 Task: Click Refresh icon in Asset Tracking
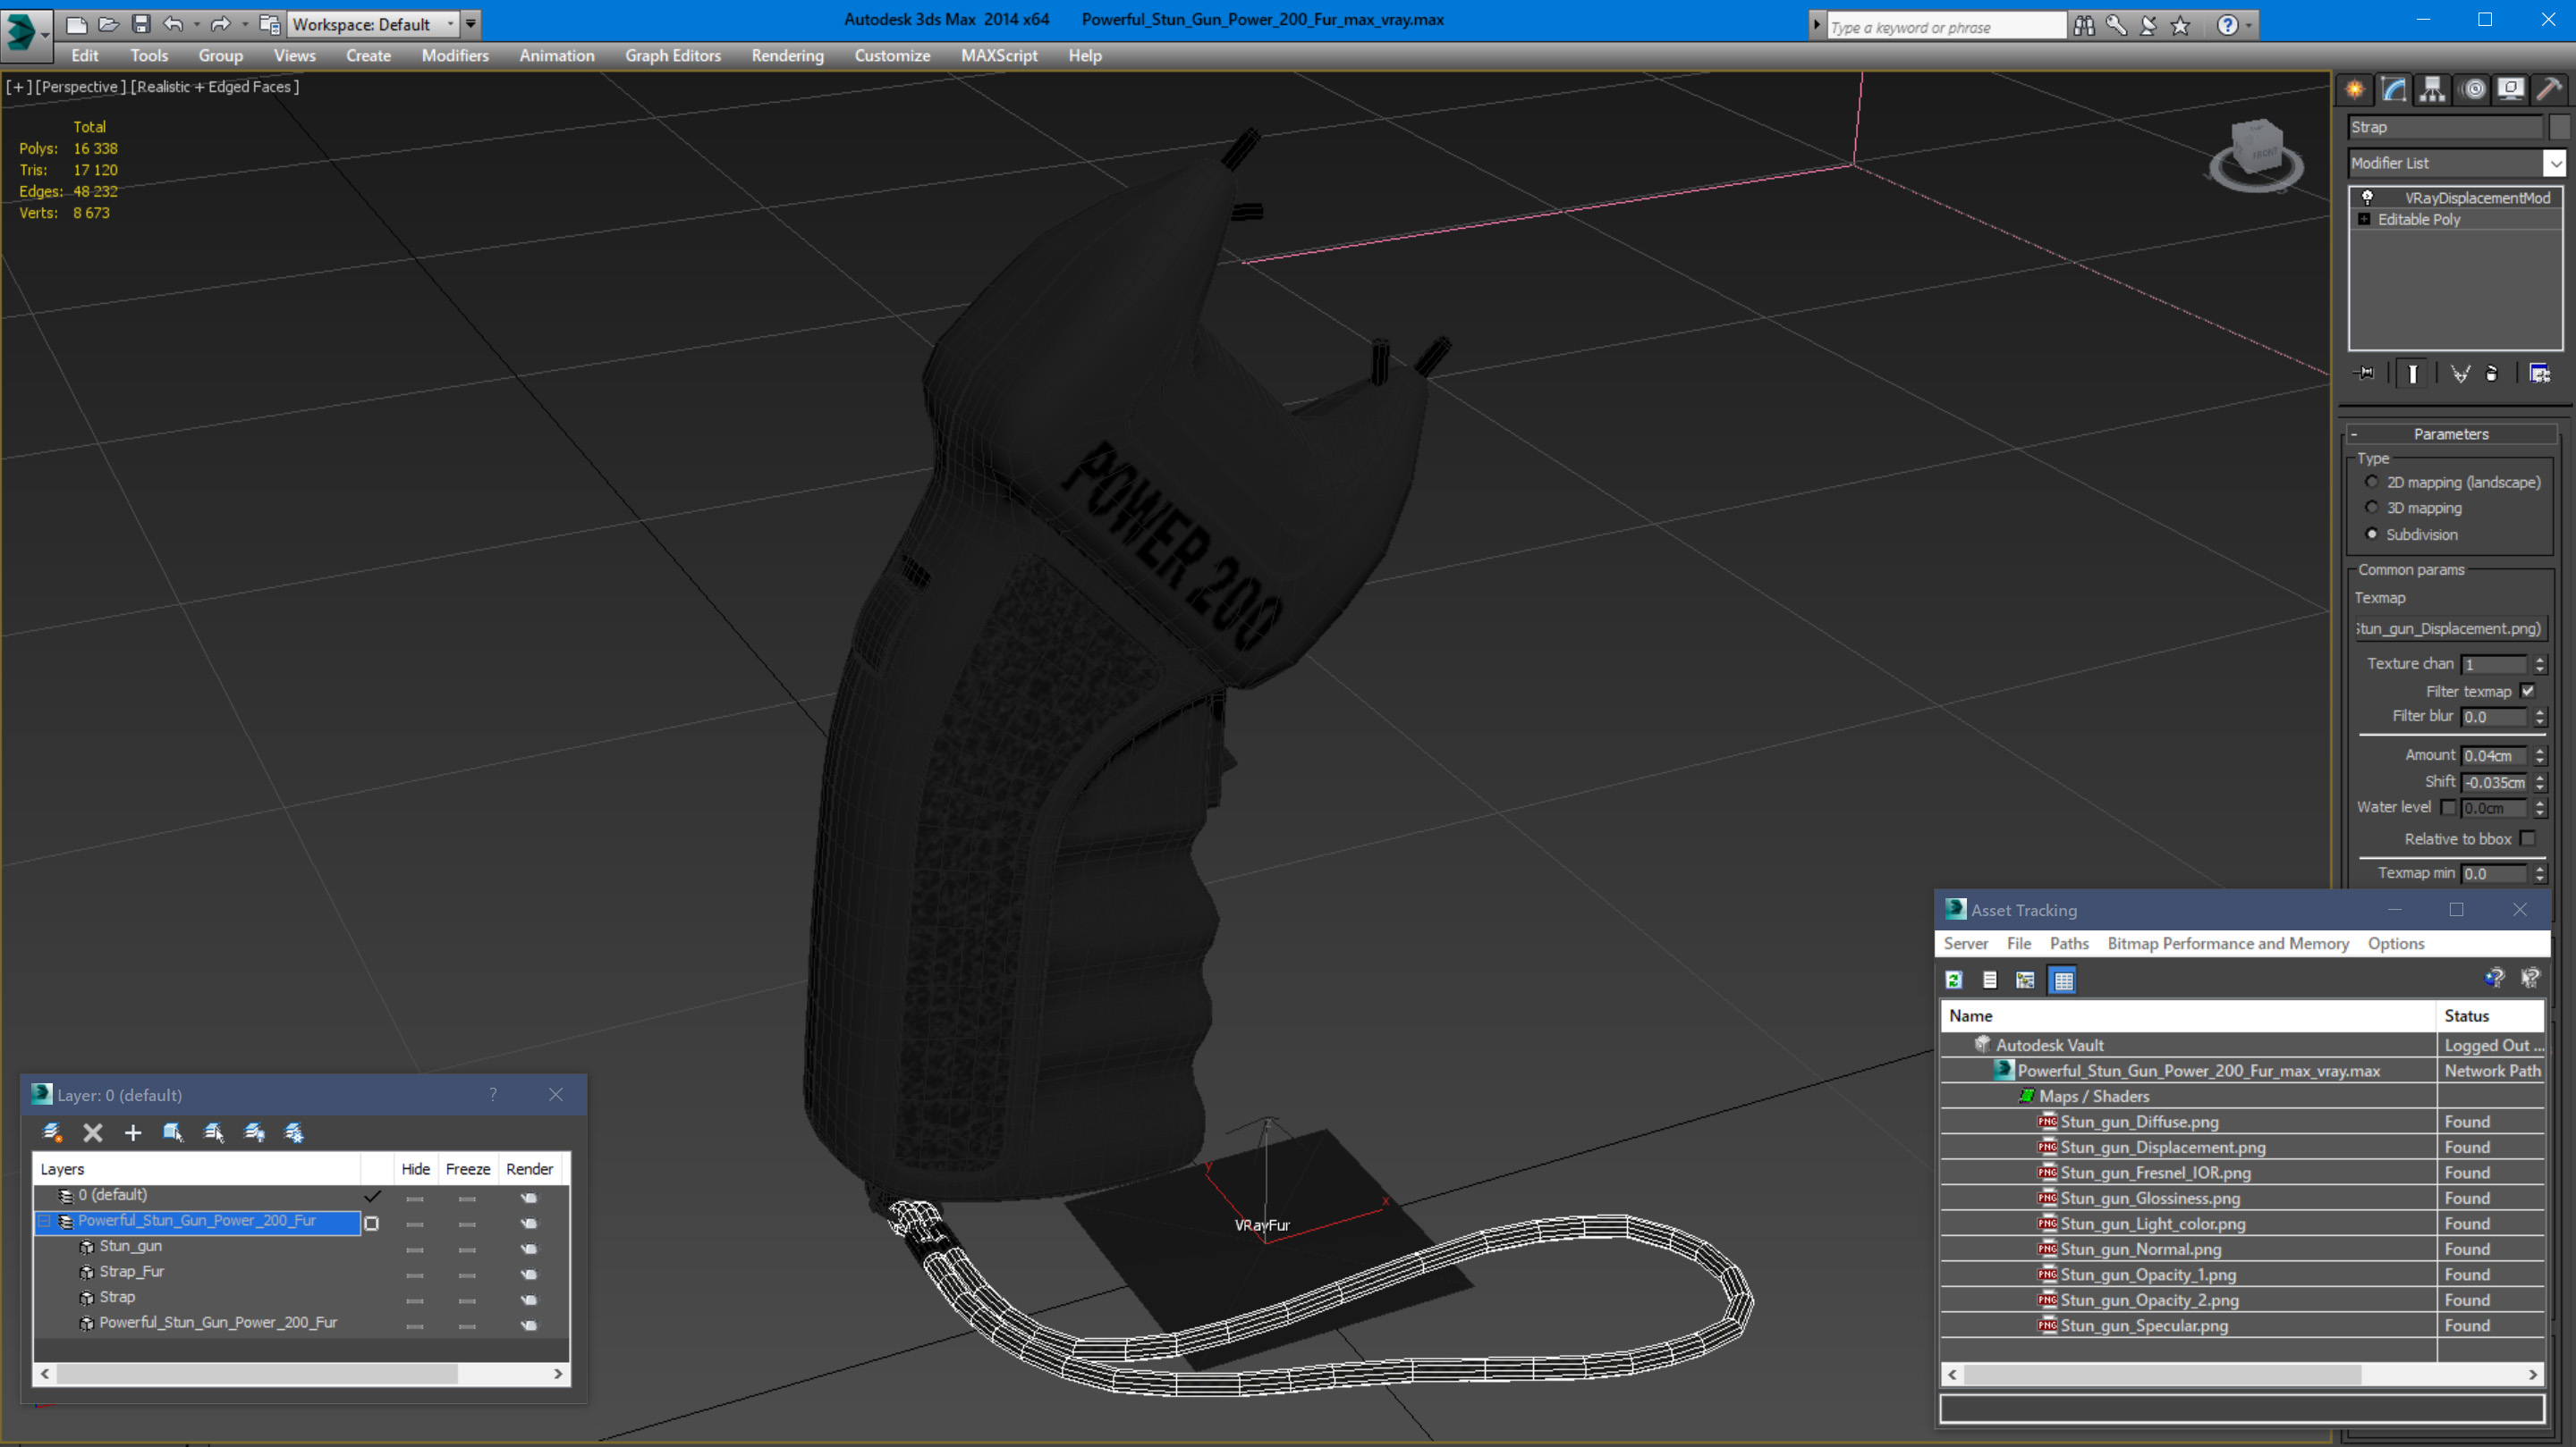1954,980
